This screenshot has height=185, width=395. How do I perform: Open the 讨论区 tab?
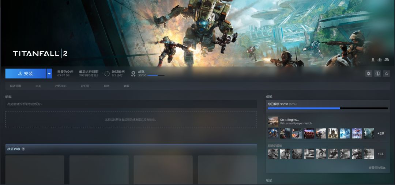pos(85,86)
